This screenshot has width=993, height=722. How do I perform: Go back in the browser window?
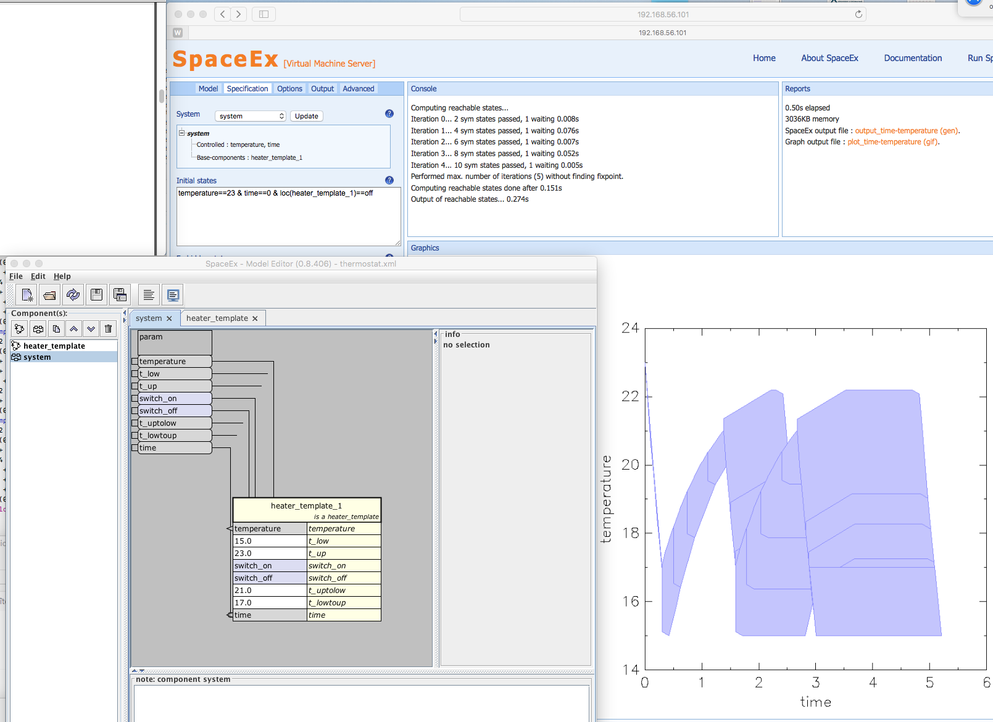pyautogui.click(x=223, y=14)
